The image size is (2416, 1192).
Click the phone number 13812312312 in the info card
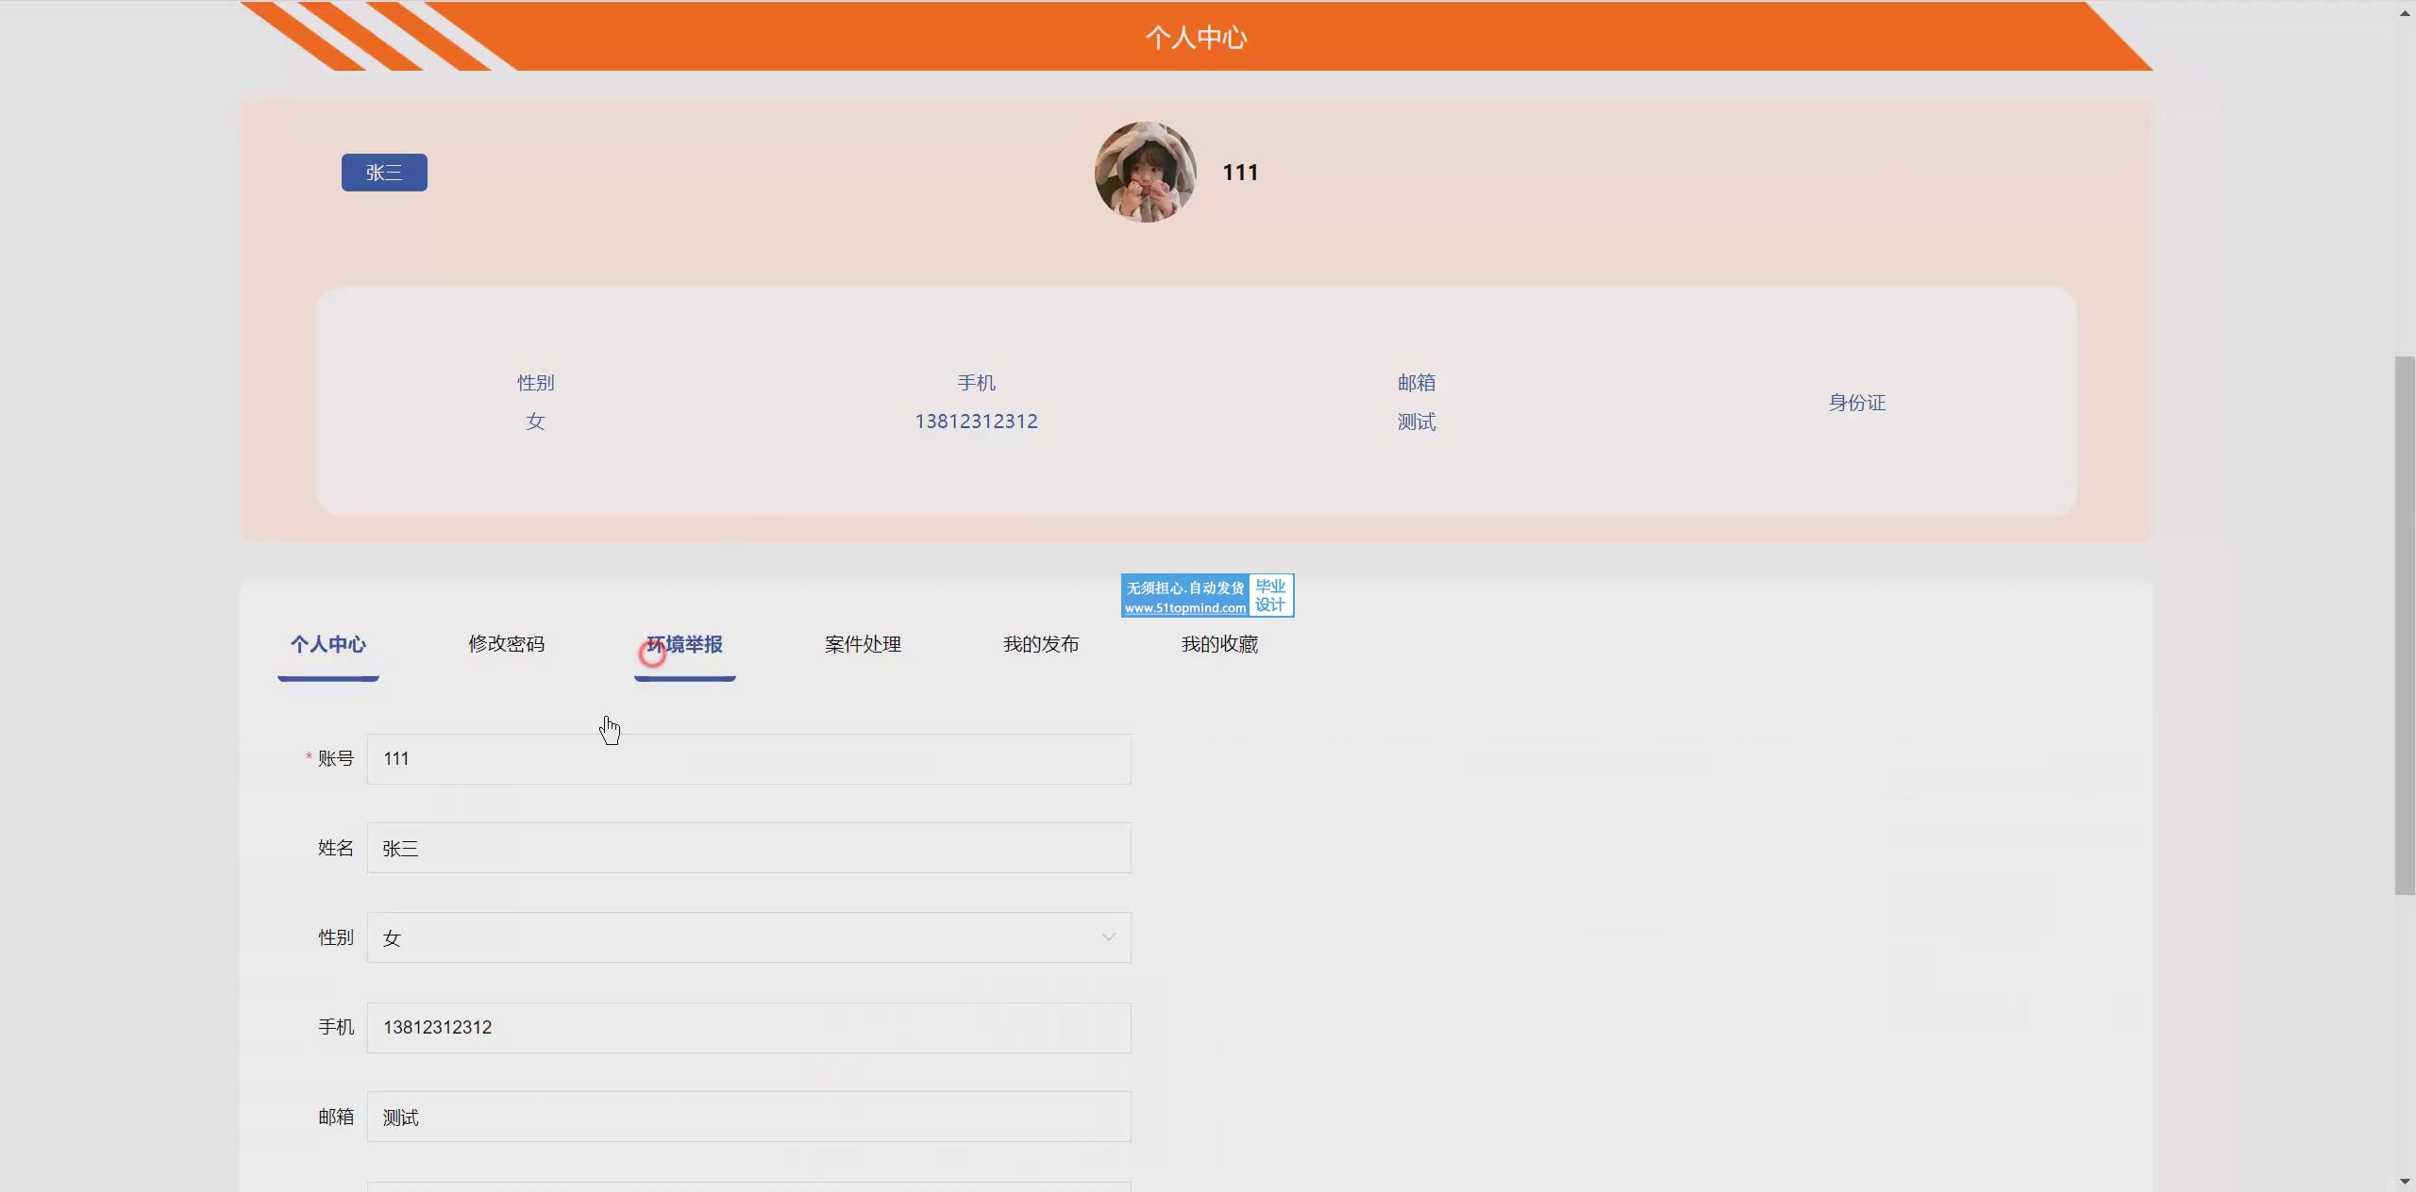[976, 422]
